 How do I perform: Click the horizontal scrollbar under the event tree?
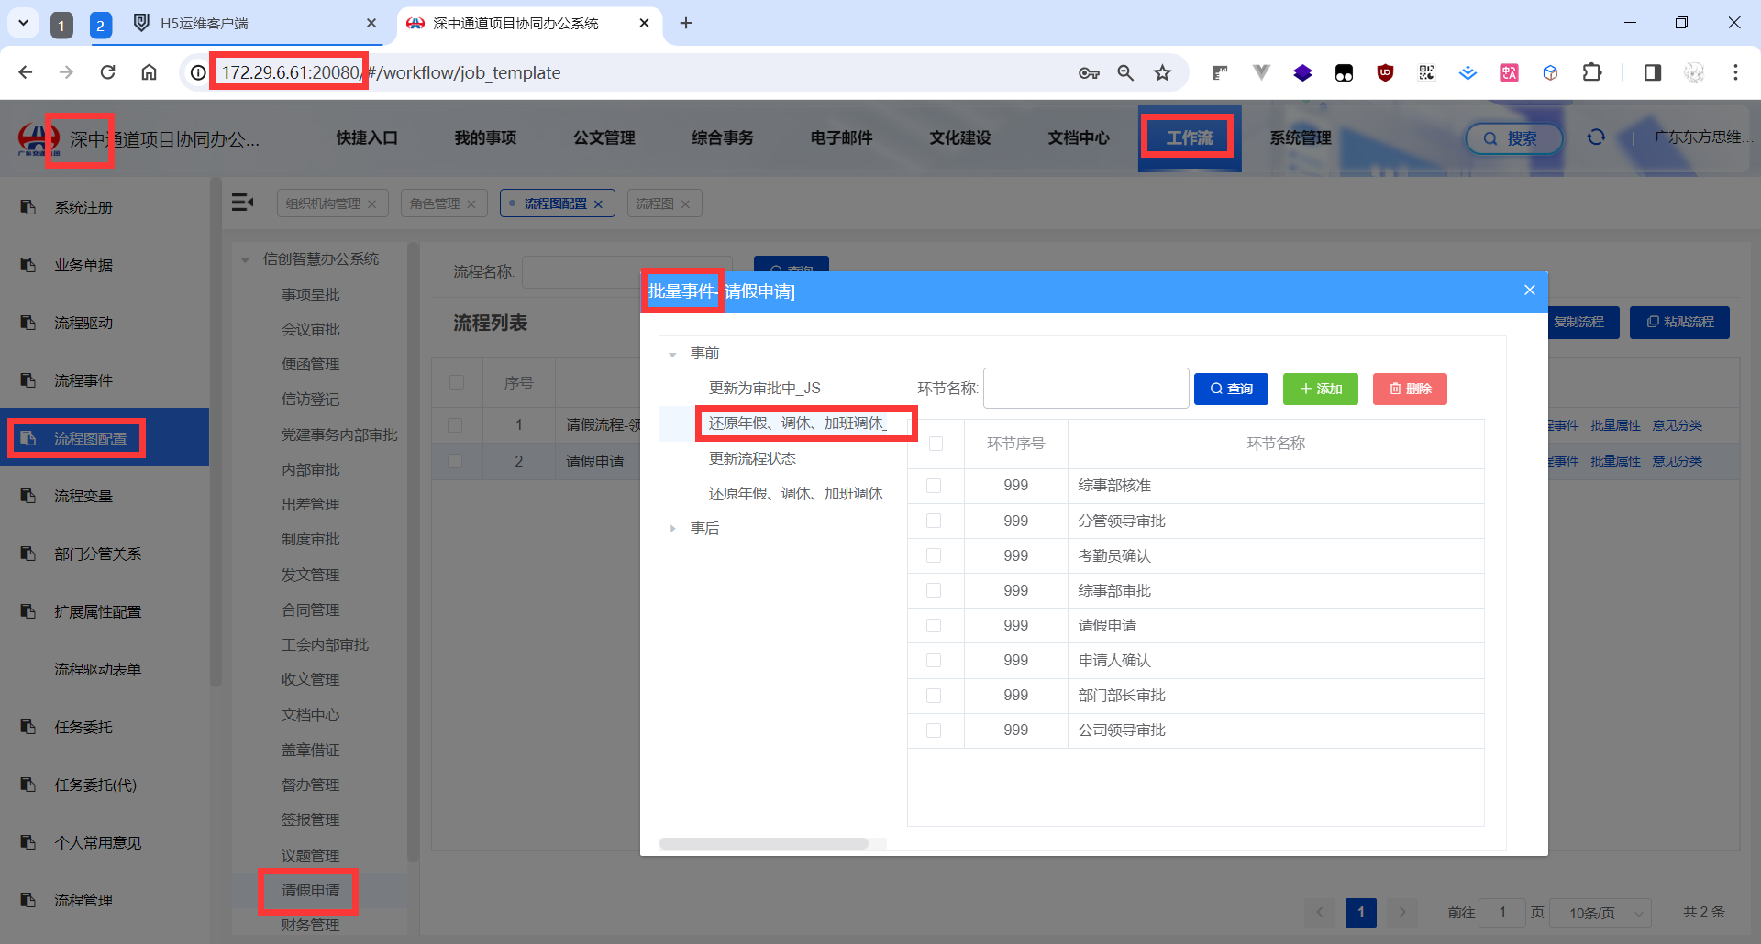[764, 843]
